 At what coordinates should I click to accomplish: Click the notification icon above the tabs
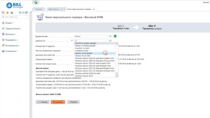[x=36, y=2]
